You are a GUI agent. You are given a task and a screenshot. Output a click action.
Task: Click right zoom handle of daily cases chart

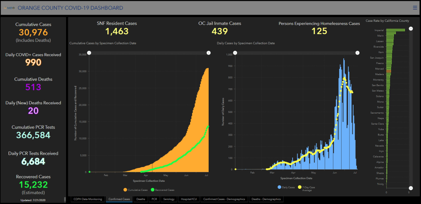357,53
